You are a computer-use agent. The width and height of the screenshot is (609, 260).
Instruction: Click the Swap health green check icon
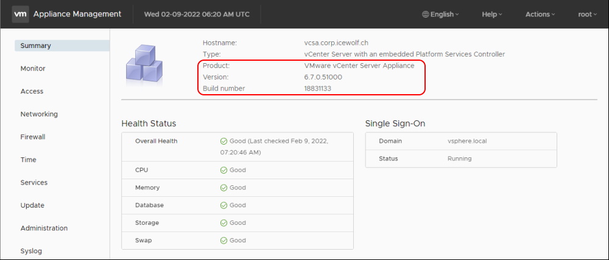pyautogui.click(x=224, y=240)
